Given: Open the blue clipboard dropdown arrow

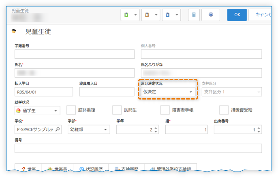Looking at the screenshot, I should [177, 15].
